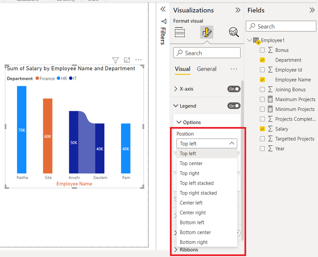The image size is (318, 257).
Task: Collapse the Fields pane with double chevron
Action: 312,10
